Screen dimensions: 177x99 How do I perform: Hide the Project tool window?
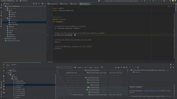[x=45, y=4]
